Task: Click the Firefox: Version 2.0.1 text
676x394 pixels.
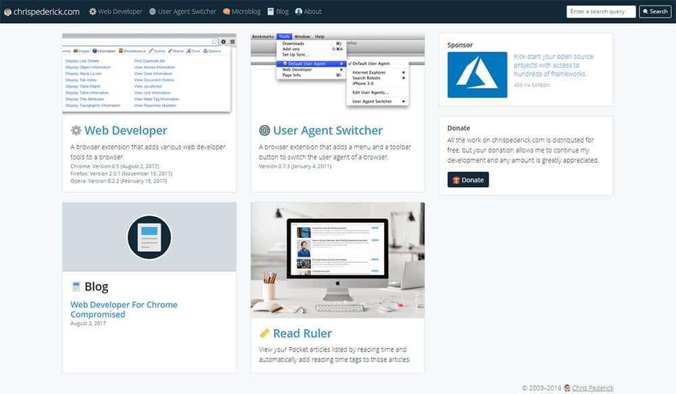Action: [121, 173]
